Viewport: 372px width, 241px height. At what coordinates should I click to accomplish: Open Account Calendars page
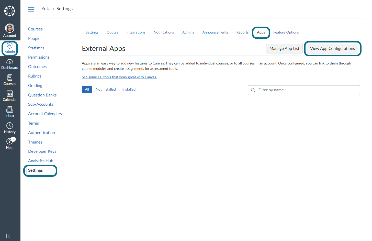coord(45,114)
